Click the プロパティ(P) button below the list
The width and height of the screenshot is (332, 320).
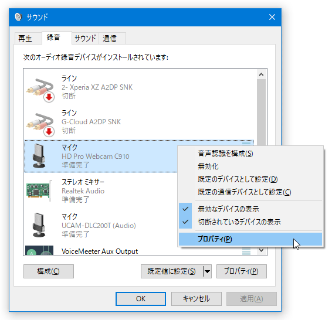click(242, 271)
